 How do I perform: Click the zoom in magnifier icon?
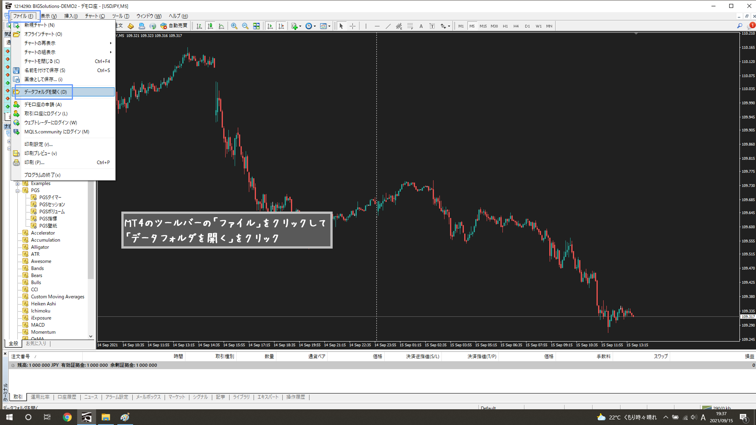234,26
